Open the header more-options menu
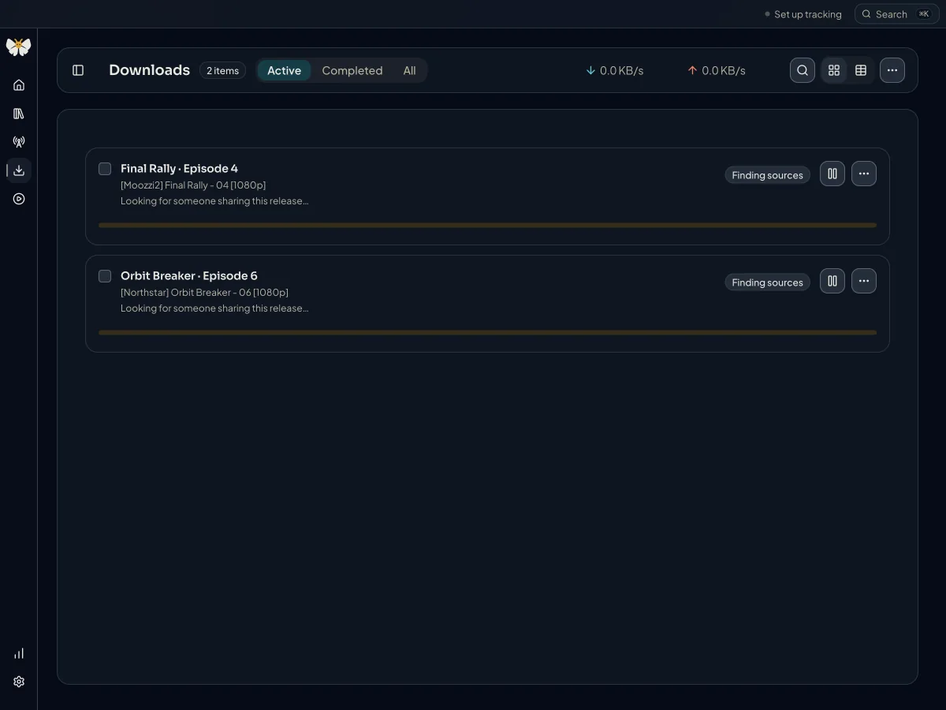This screenshot has height=710, width=946. pos(892,70)
